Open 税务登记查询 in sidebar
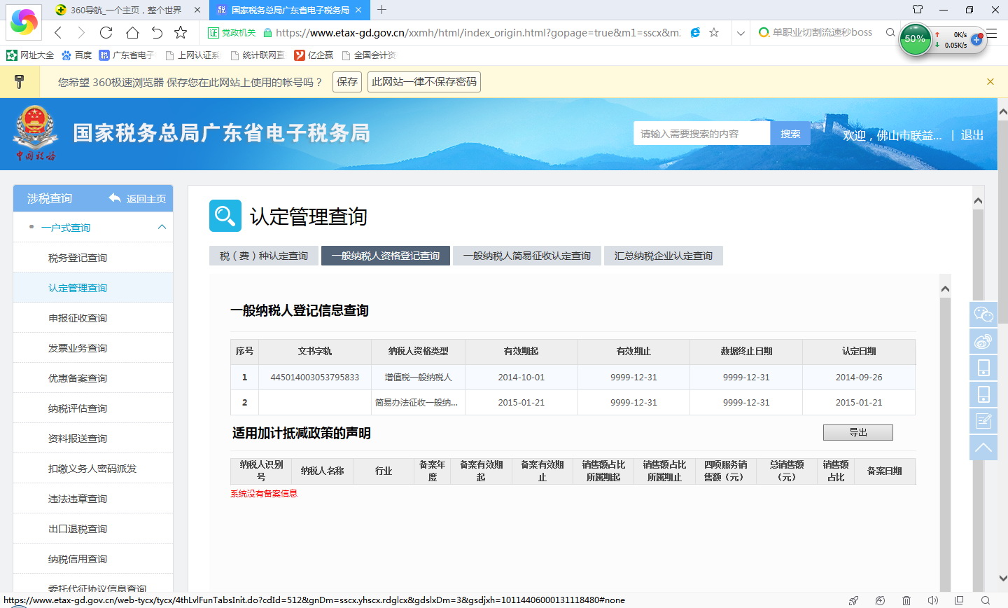Image resolution: width=1008 pixels, height=608 pixels. click(x=93, y=258)
